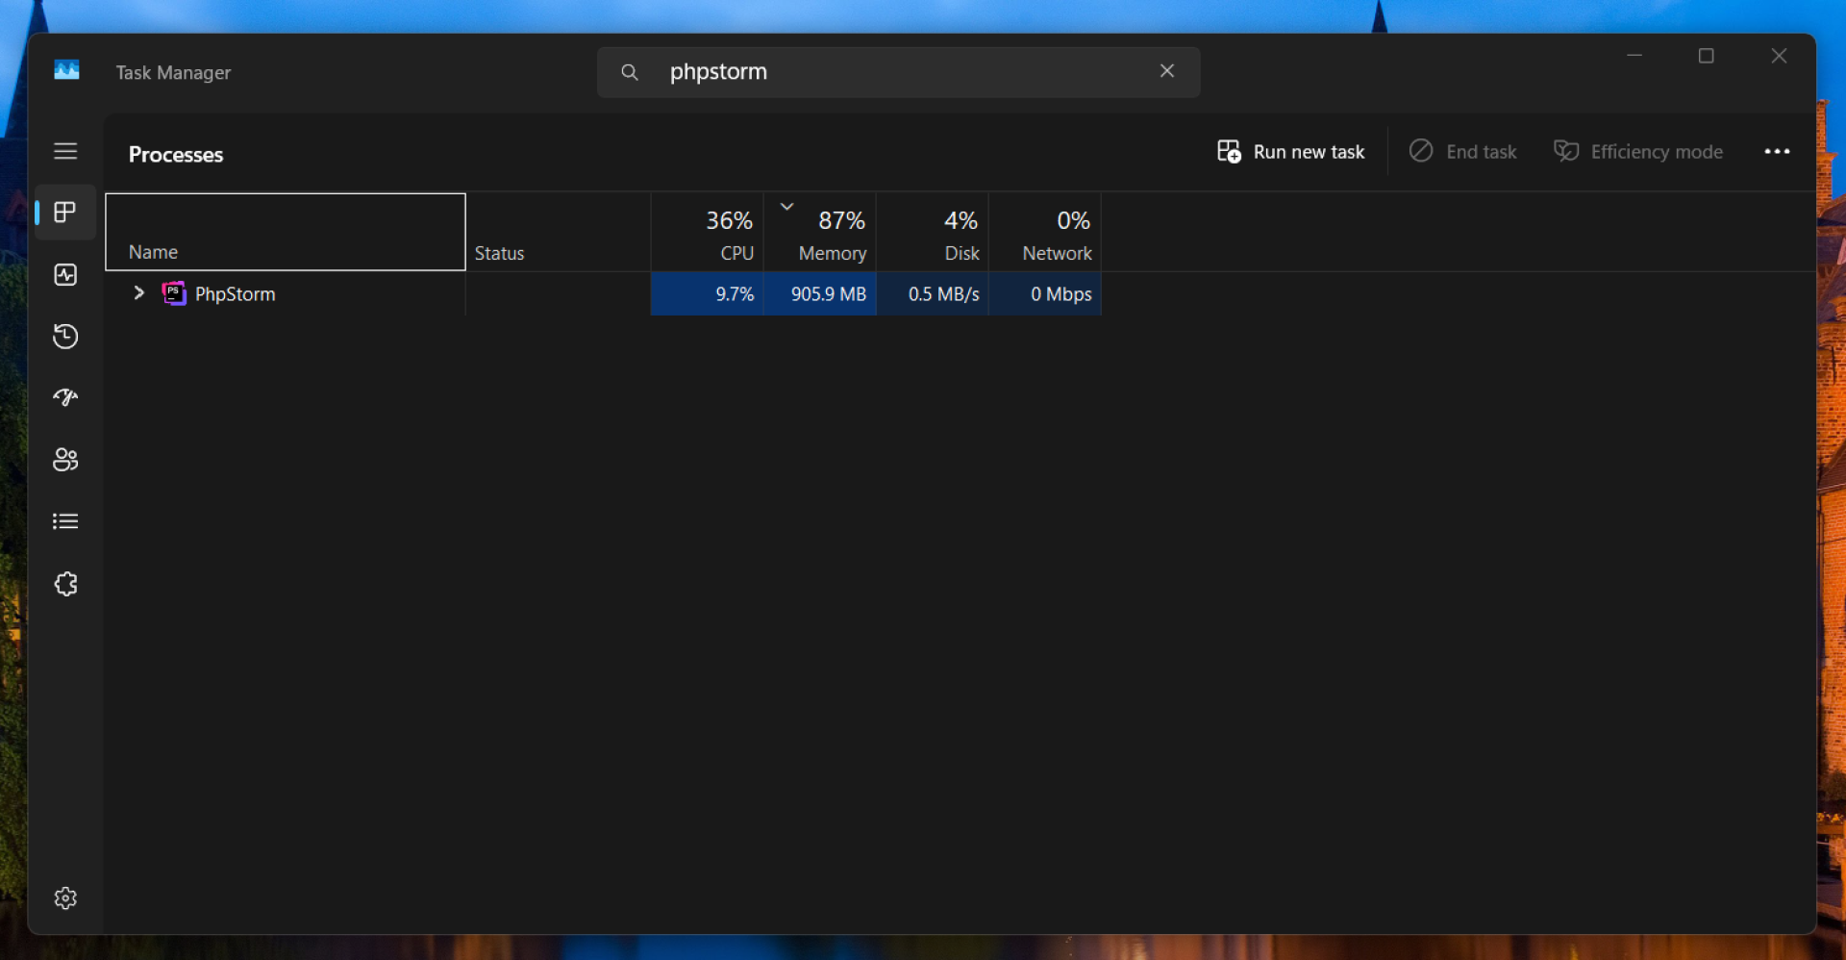The image size is (1846, 960).
Task: Click the 0.5 MB/s disk cell
Action: coord(933,293)
